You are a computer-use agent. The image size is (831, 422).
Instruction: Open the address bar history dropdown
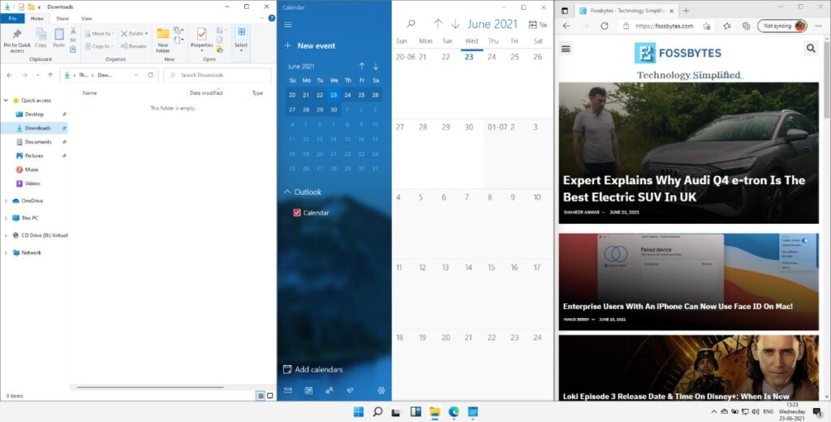coord(136,75)
